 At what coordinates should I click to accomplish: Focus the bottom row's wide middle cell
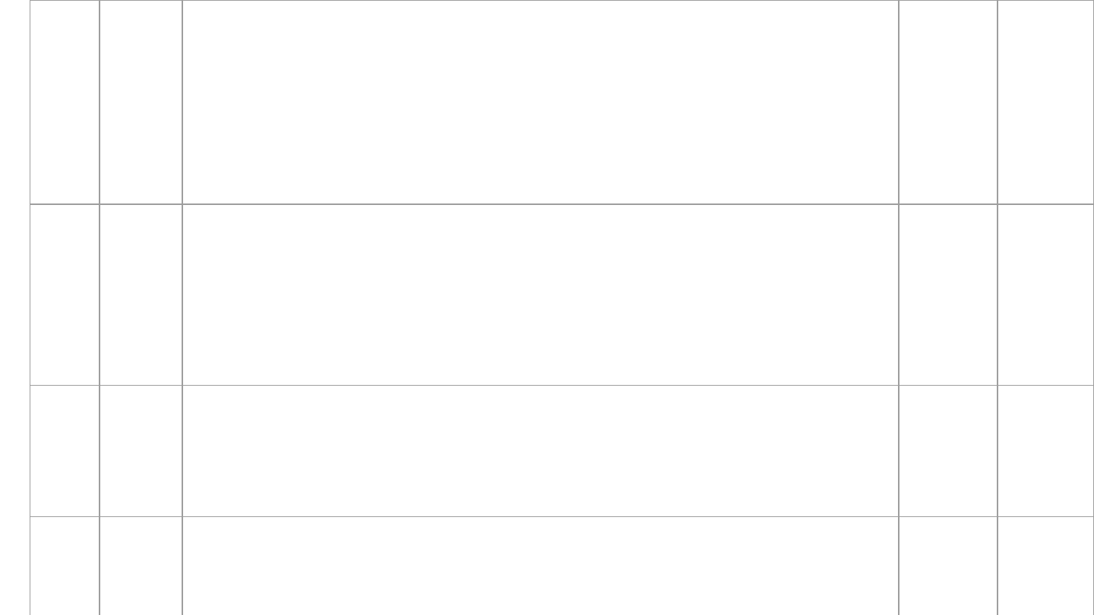[540, 566]
